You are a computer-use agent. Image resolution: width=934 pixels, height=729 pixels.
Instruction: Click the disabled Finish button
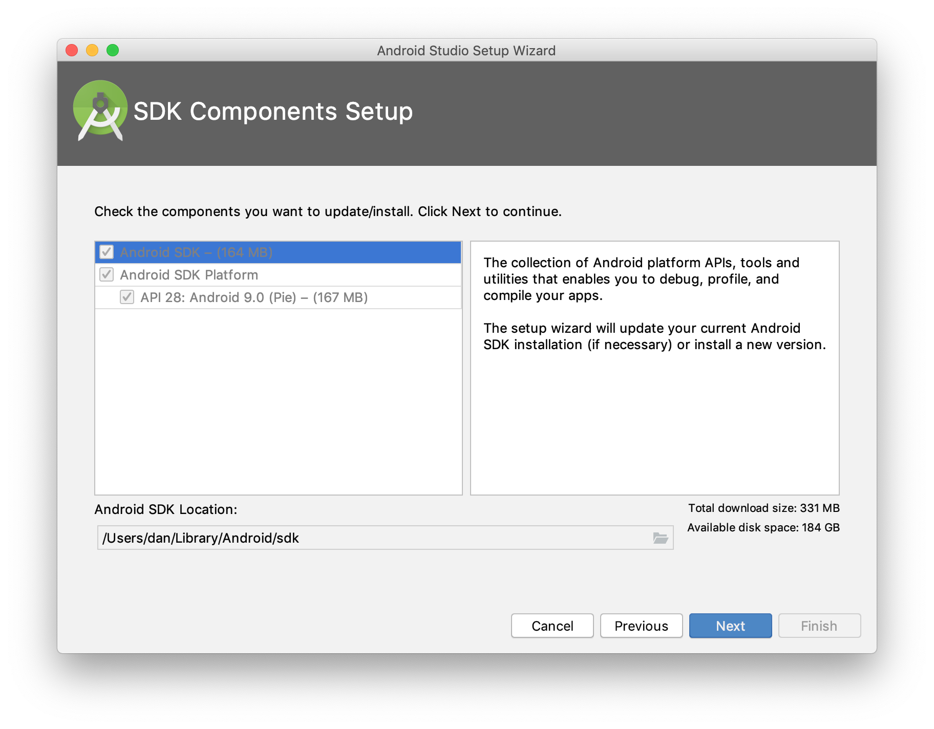819,626
